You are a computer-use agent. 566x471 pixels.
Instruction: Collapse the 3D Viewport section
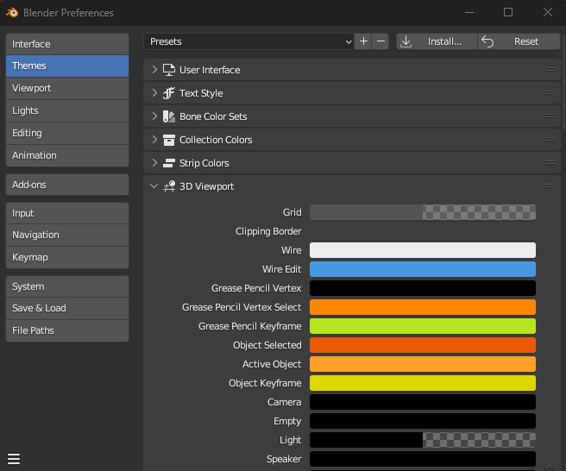(x=154, y=186)
